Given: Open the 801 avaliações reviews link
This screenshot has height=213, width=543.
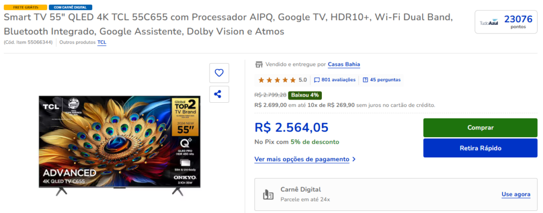Looking at the screenshot, I should click(x=338, y=80).
